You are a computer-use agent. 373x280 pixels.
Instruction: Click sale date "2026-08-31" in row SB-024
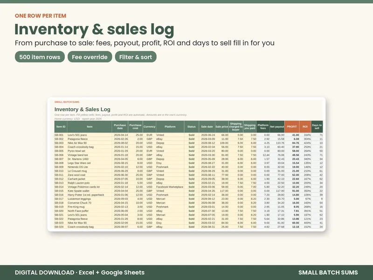pos(208,227)
